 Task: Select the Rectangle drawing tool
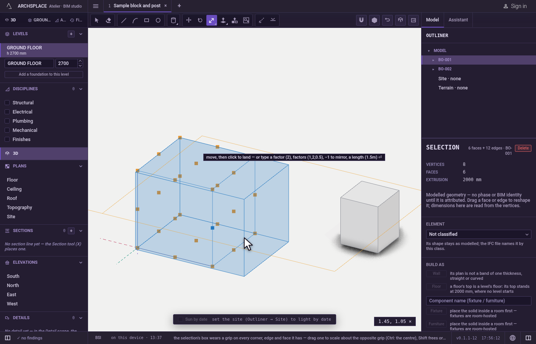147,20
